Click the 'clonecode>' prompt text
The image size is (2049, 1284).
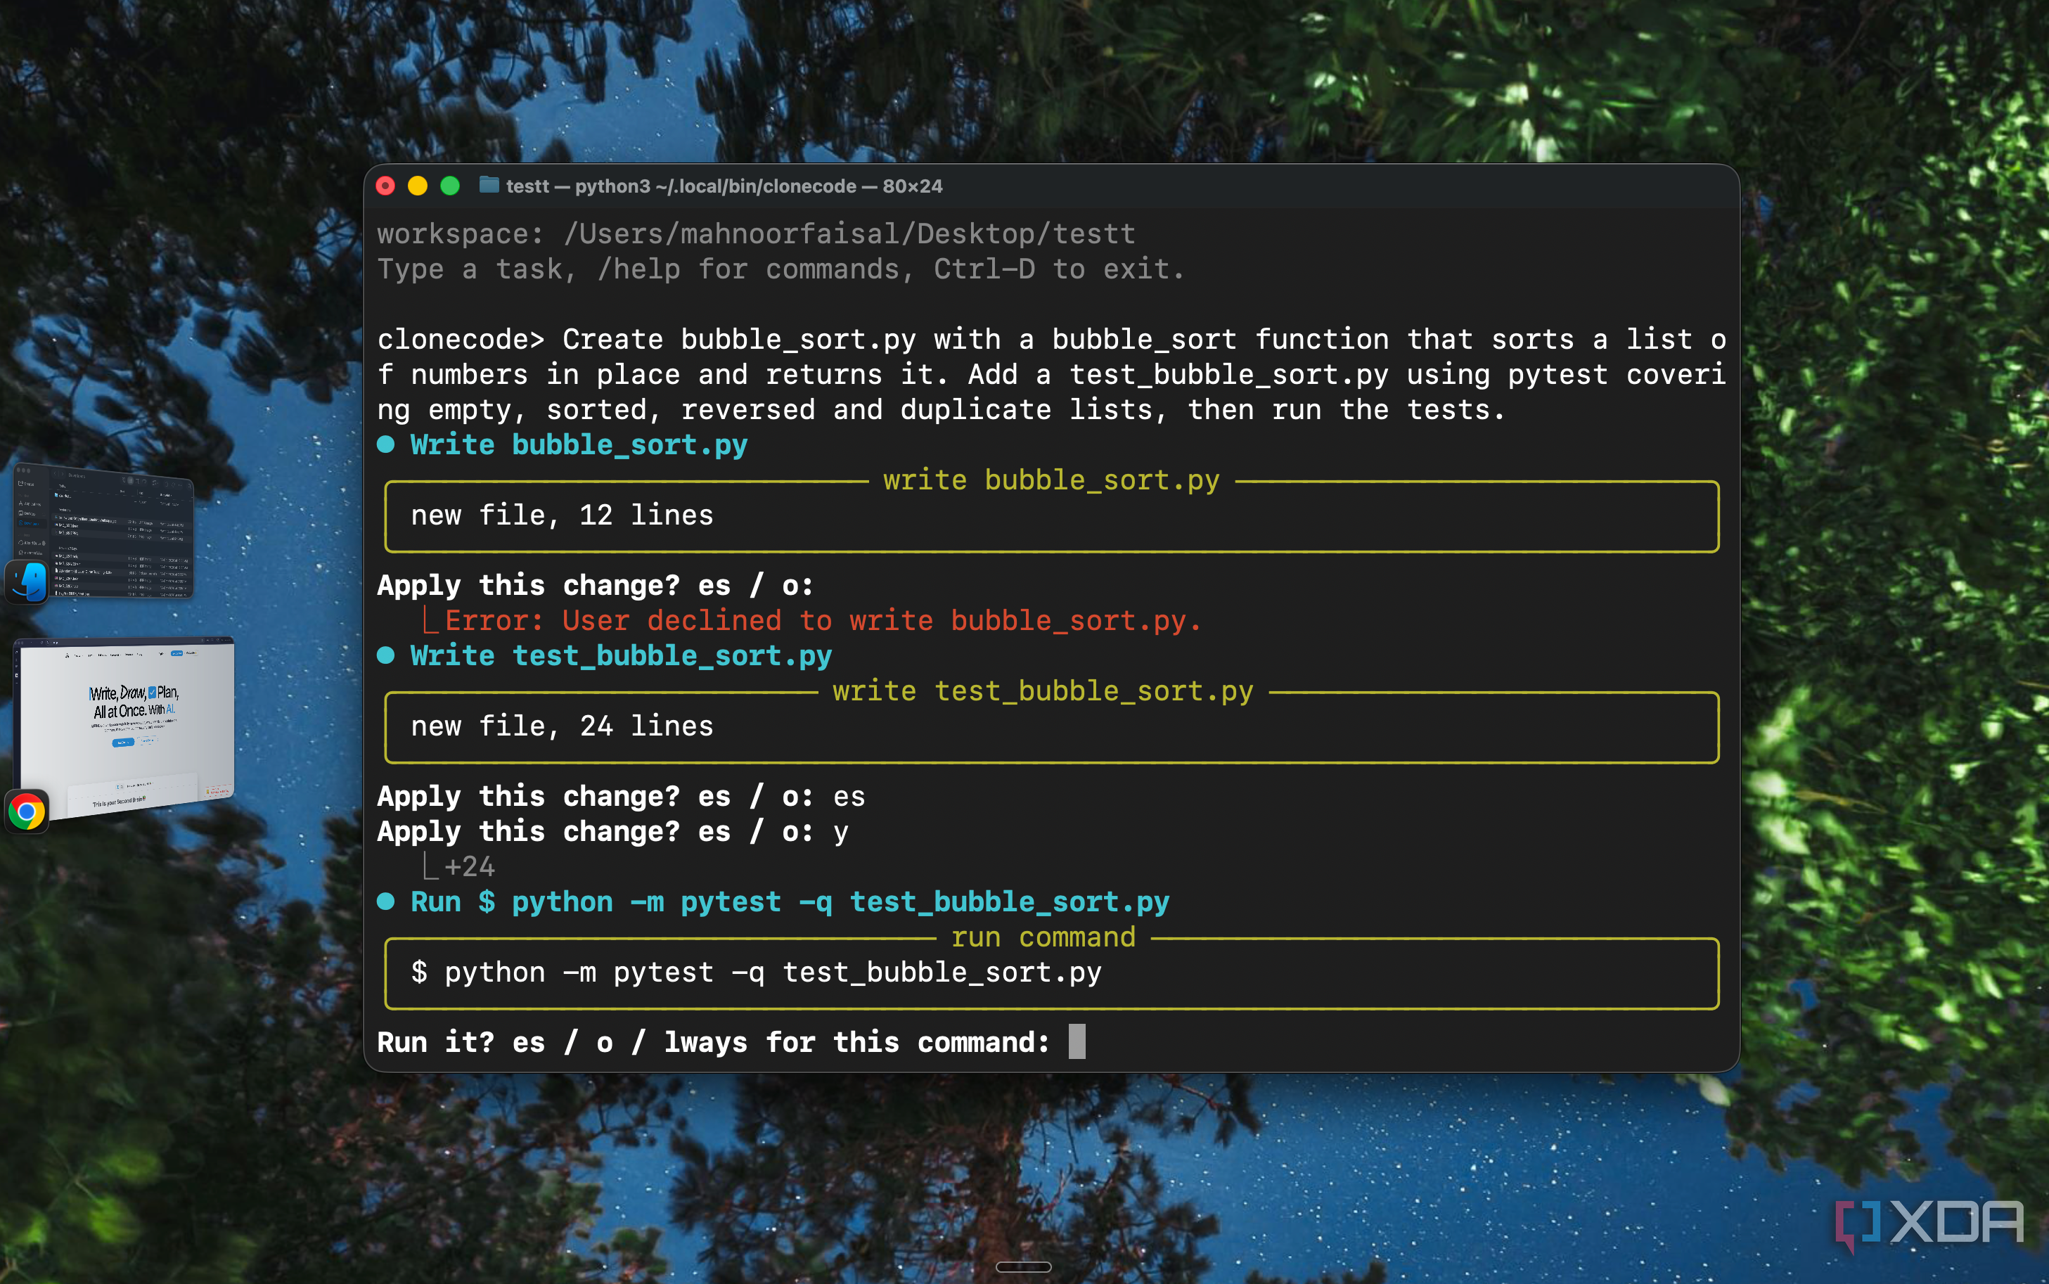tap(461, 340)
